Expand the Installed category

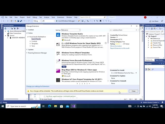pos(27,30)
